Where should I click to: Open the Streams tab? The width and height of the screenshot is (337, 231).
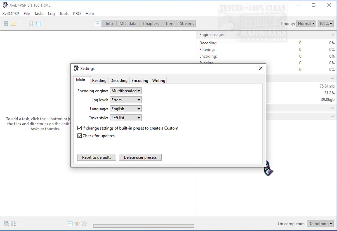tap(187, 24)
